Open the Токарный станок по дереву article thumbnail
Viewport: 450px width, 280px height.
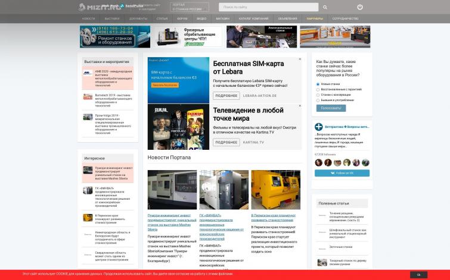[x=322, y=262]
